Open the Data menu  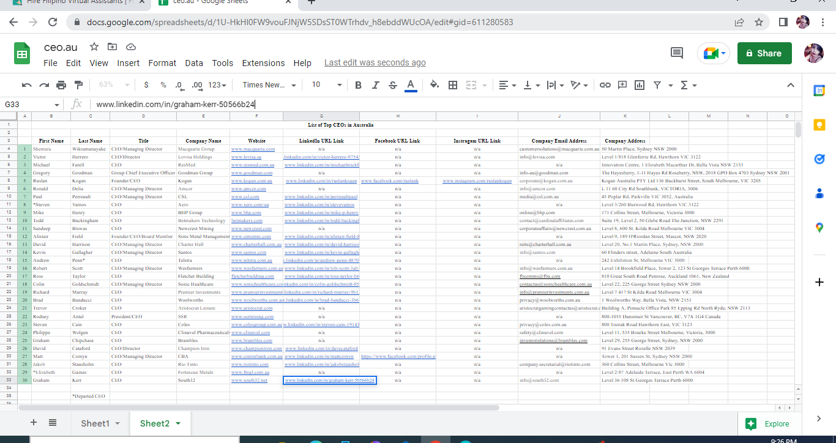[194, 63]
